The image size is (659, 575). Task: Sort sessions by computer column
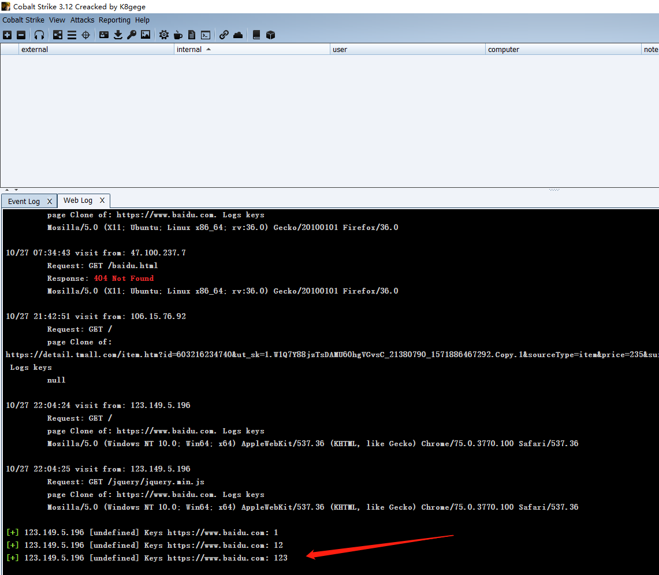pos(563,49)
